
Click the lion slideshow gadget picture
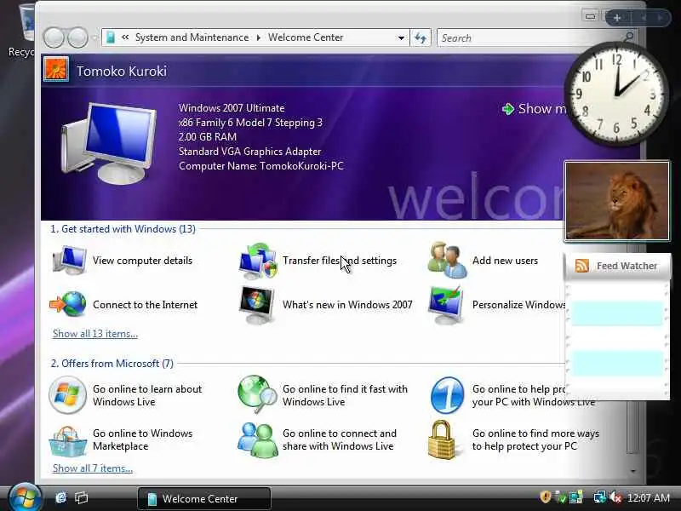(x=616, y=201)
